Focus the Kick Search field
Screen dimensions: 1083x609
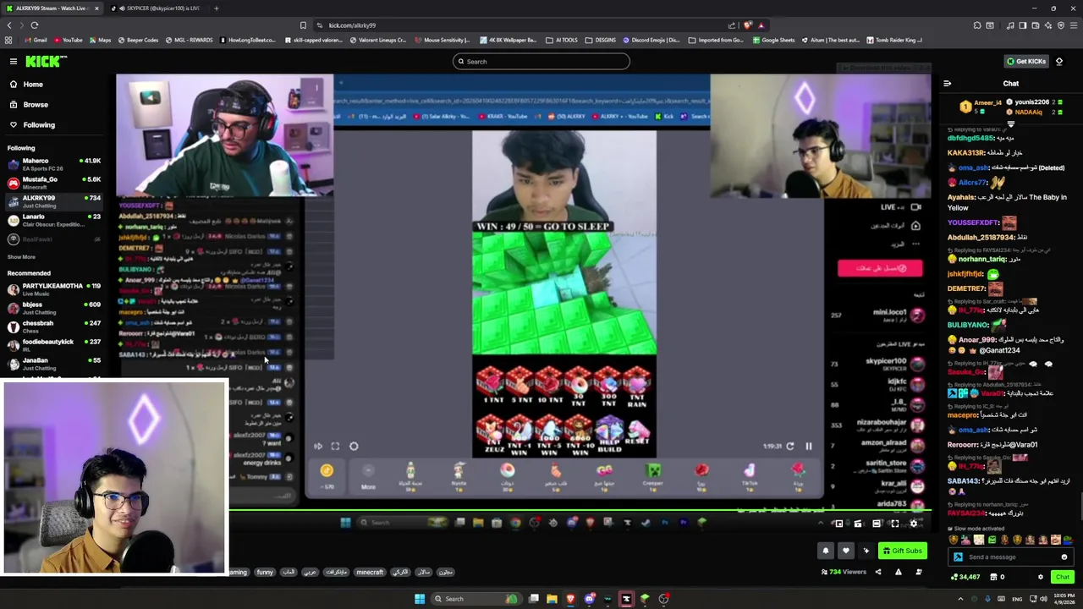coord(541,61)
